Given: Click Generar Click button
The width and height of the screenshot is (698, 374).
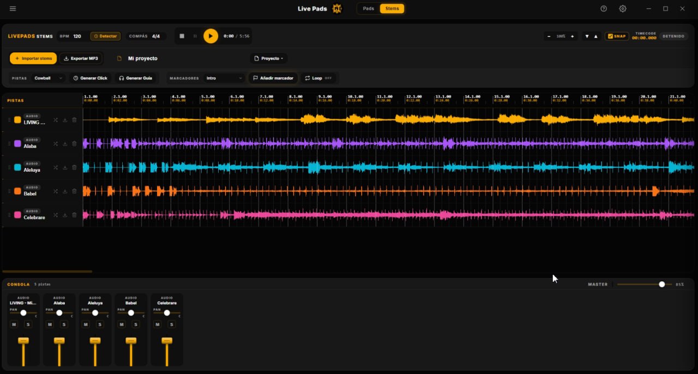Looking at the screenshot, I should (x=91, y=78).
